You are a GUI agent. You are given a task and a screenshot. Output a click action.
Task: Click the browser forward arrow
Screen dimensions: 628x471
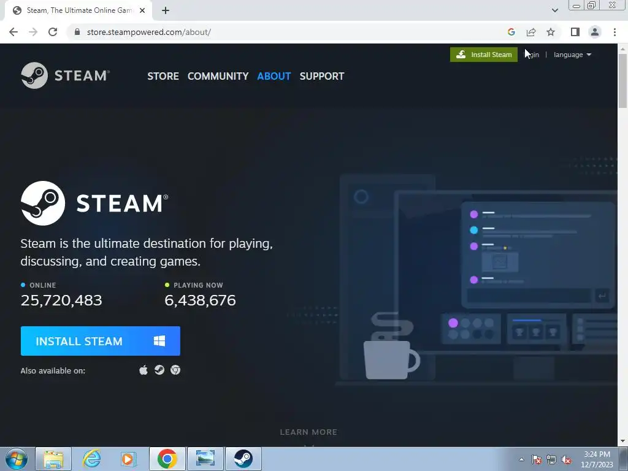coord(33,32)
